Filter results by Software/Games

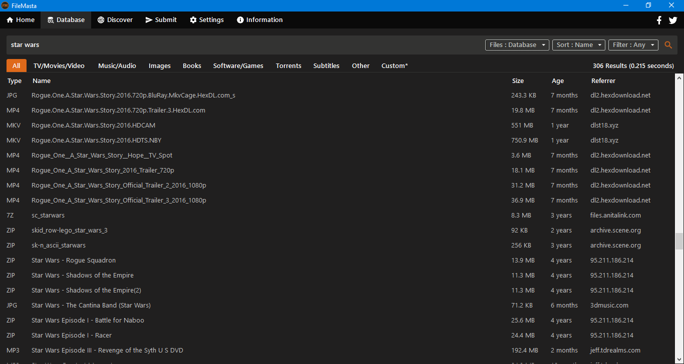238,66
